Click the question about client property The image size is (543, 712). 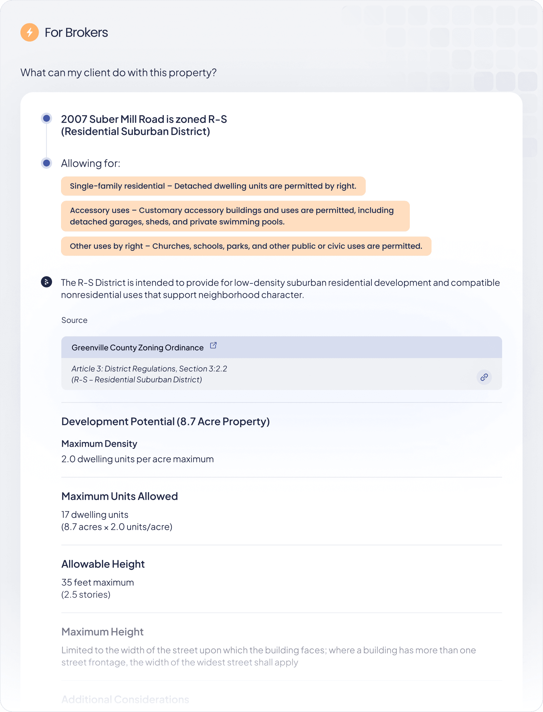click(x=119, y=73)
